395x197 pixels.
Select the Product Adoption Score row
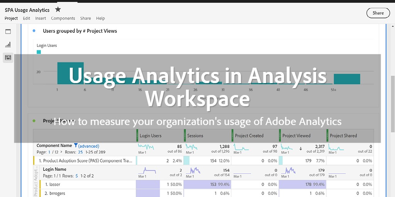click(85, 161)
